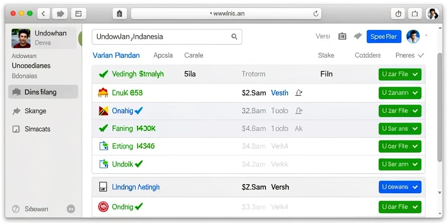Switch to the Carele tab
The height and width of the screenshot is (223, 447).
194,55
